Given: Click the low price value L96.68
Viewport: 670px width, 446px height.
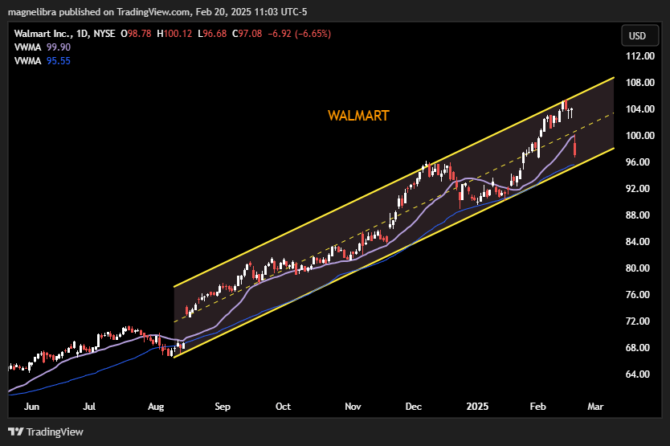Looking at the screenshot, I should 212,34.
